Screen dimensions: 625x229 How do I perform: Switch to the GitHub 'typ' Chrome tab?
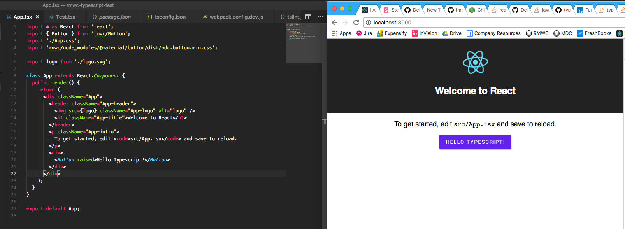(x=563, y=10)
